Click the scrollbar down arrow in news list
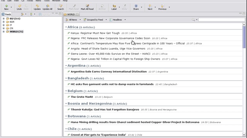Screen dimensions: 247x138 pos(244,135)
